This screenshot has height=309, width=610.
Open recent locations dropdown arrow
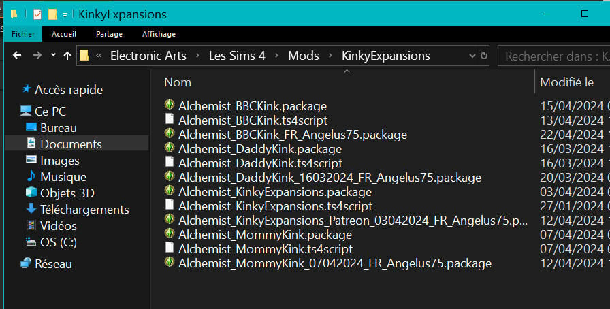click(53, 55)
